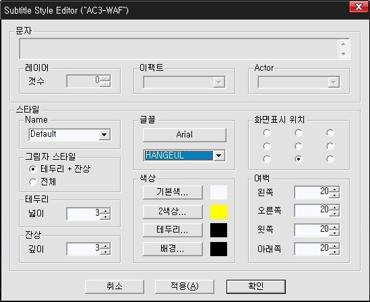Choose top-right screen position radio
This screenshot has width=370, height=302.
(330, 133)
